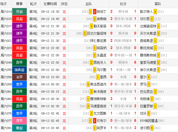The image size is (178, 132).
Task: Open the 葡超 league tag
Action: click(x=19, y=128)
